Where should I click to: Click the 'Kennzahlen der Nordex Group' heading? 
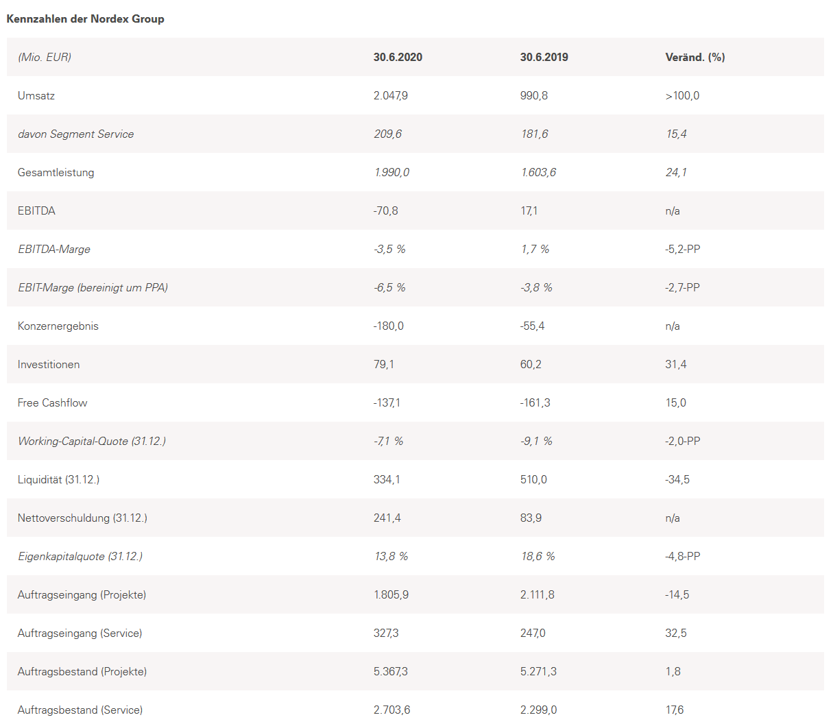pyautogui.click(x=86, y=19)
